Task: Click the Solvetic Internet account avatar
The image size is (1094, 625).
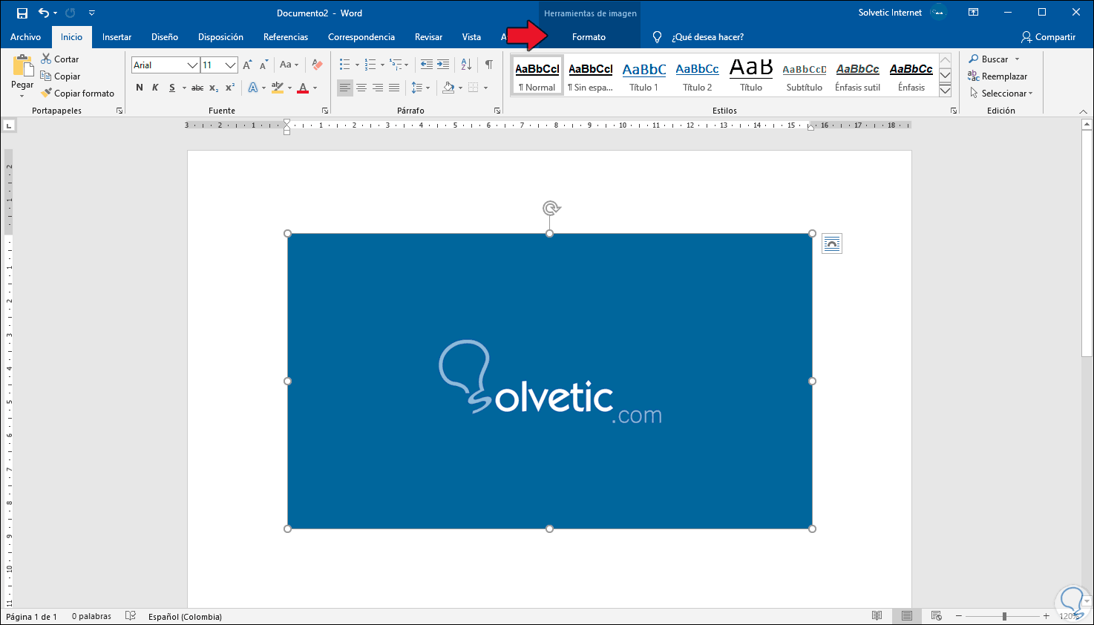Action: coord(939,13)
